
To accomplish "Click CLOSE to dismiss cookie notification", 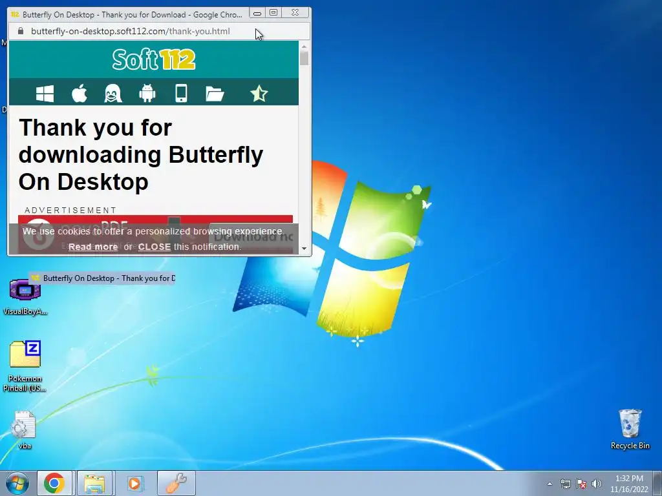I will 154,247.
